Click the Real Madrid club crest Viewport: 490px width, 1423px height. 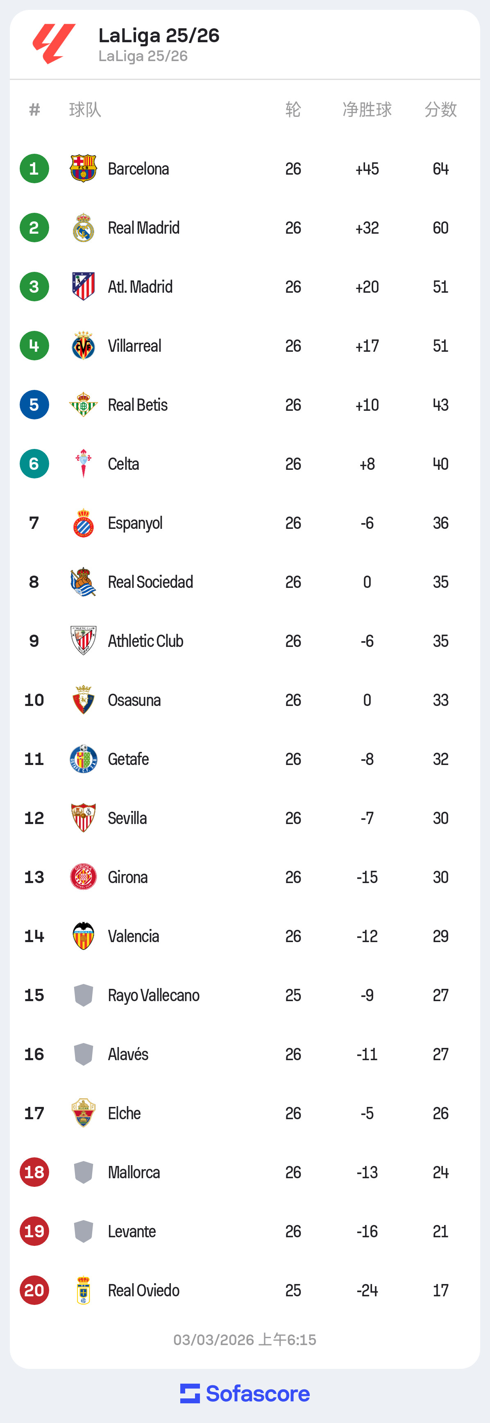point(83,228)
